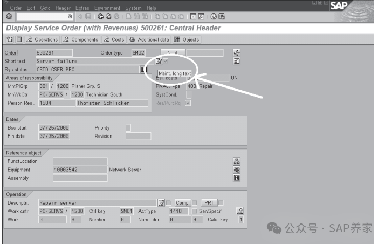385x244 pixels.
Task: Click the Find binoculars icon
Action: (x=137, y=16)
